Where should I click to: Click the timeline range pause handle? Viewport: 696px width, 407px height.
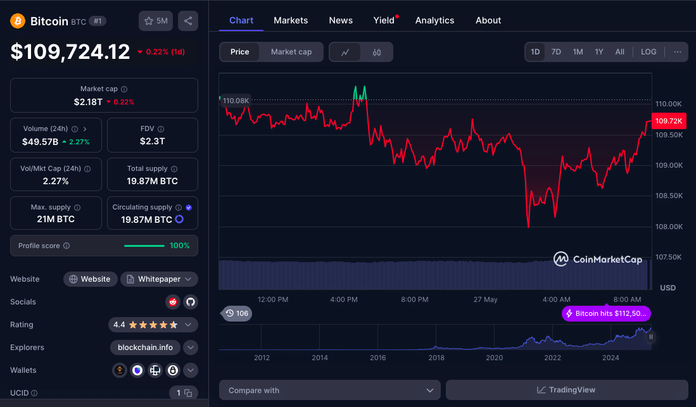tap(651, 337)
